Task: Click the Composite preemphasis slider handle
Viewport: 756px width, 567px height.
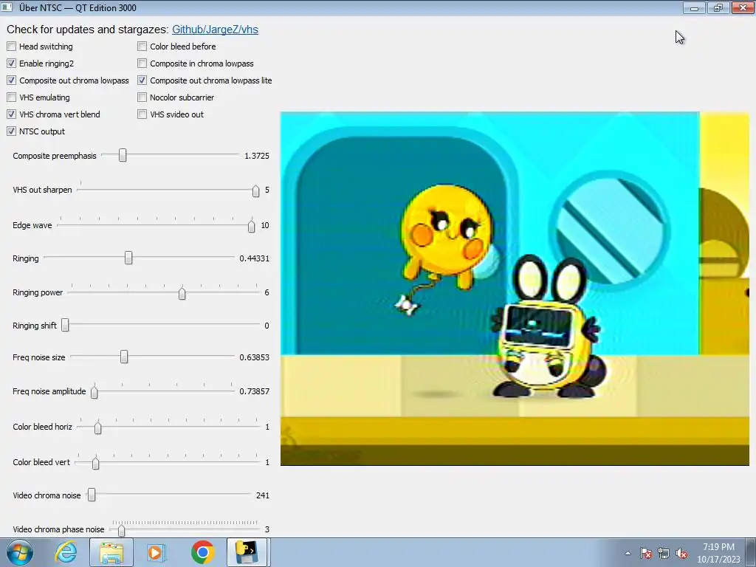Action: tap(123, 155)
